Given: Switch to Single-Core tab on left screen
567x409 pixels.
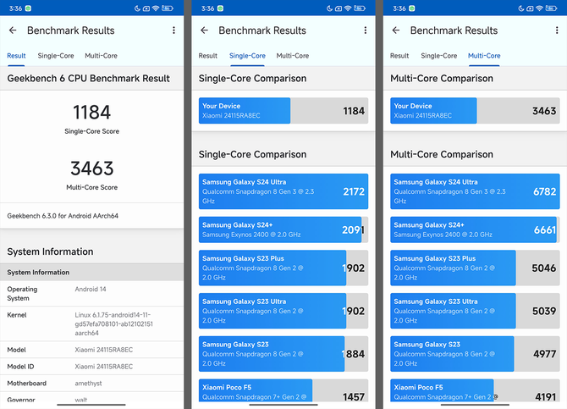Looking at the screenshot, I should point(56,56).
